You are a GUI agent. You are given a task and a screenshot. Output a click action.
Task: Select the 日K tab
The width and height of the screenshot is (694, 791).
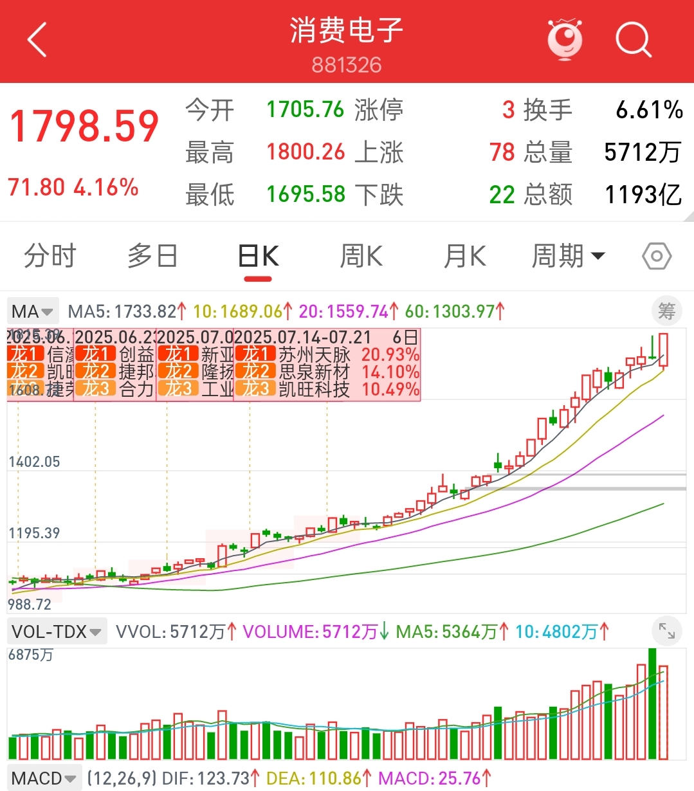tap(258, 256)
